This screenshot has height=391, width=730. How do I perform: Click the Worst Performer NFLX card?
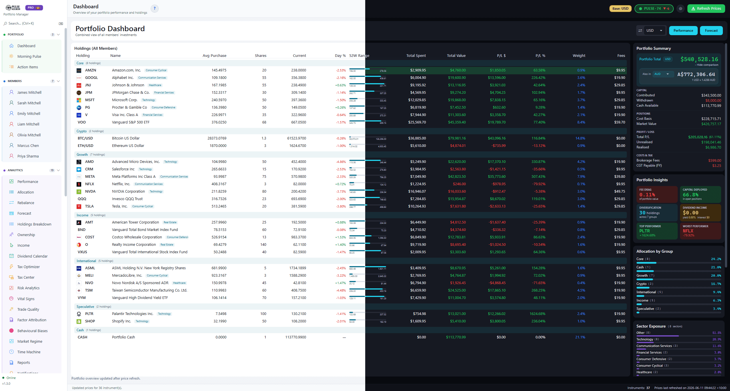tap(700, 231)
